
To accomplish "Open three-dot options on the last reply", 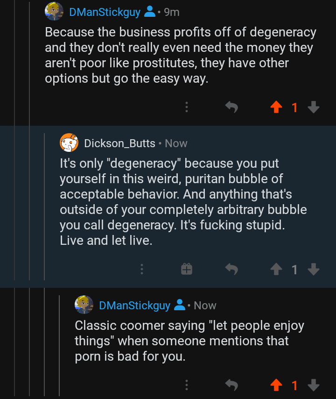I will click(187, 385).
